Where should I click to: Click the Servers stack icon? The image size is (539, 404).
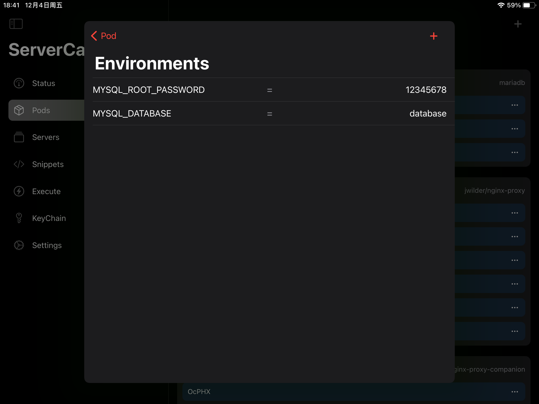pyautogui.click(x=19, y=137)
